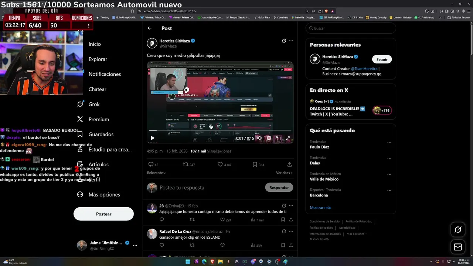Click the browser address bar URL
Viewport: 473px width, 266px height.
point(170,11)
